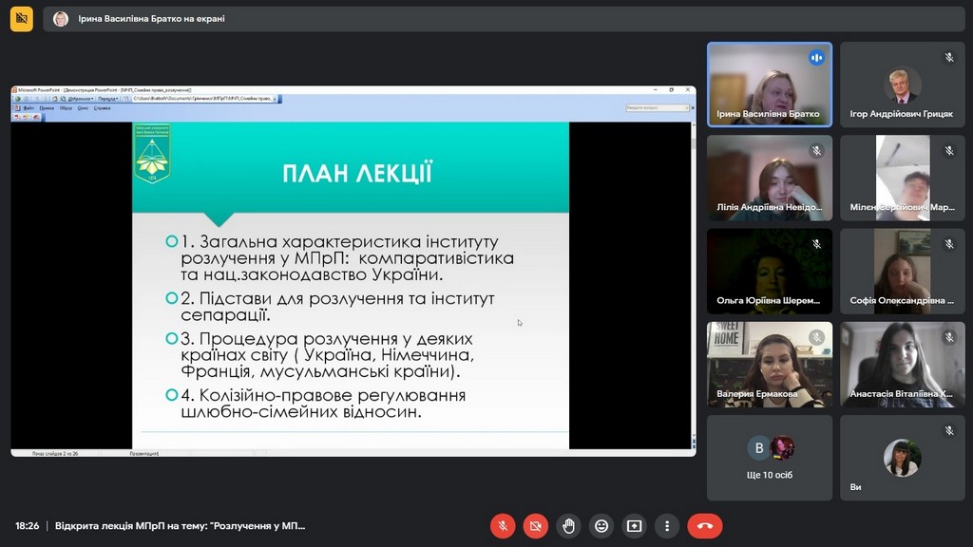The height and width of the screenshot is (547, 973).
Task: Click the presenter avatar in top banner
Action: click(61, 19)
